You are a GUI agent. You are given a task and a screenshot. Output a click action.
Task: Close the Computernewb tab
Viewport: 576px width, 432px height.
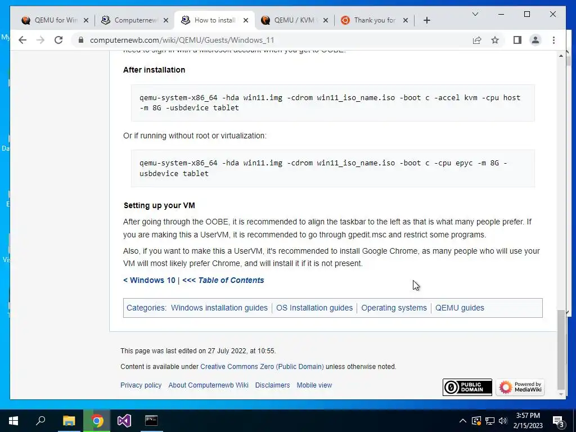166,20
